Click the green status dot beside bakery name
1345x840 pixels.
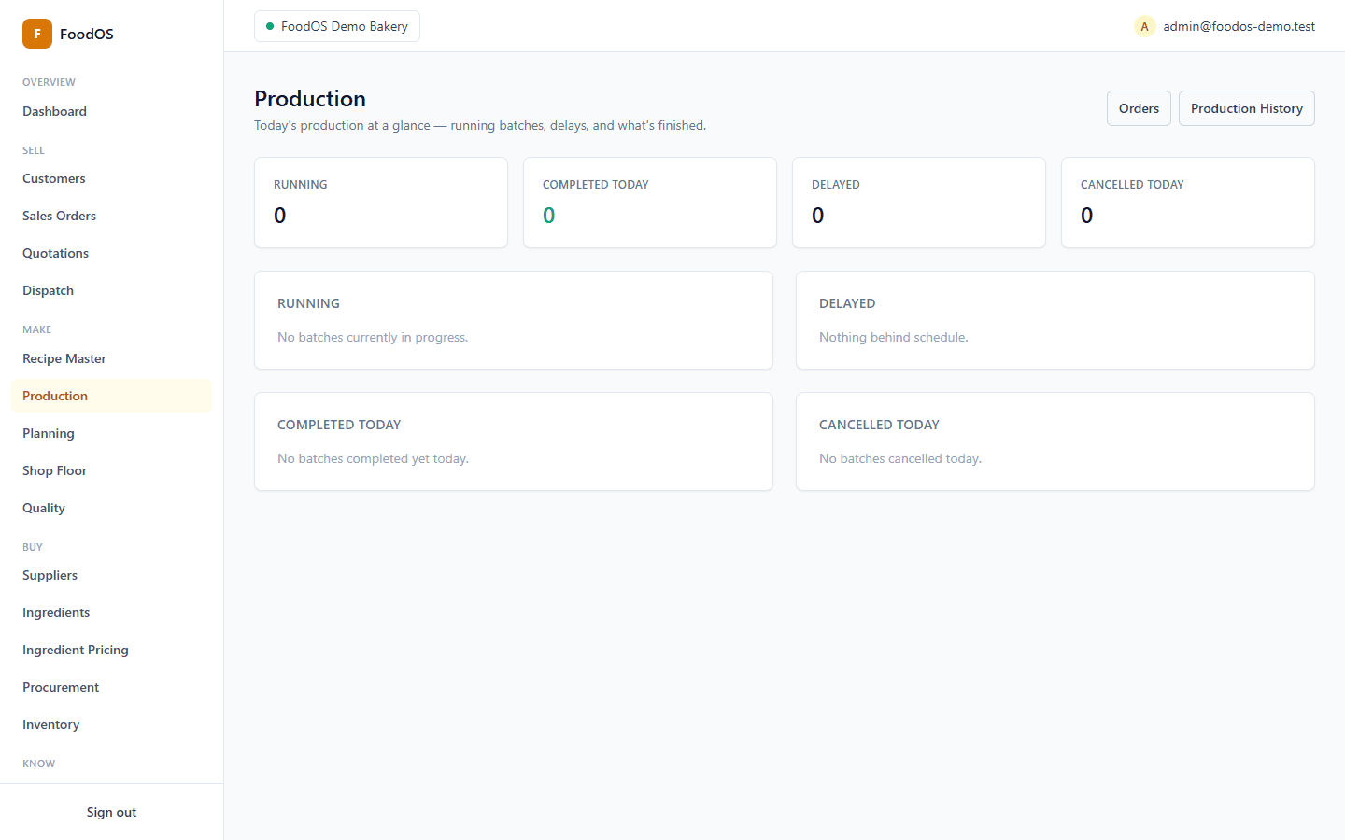pos(270,26)
